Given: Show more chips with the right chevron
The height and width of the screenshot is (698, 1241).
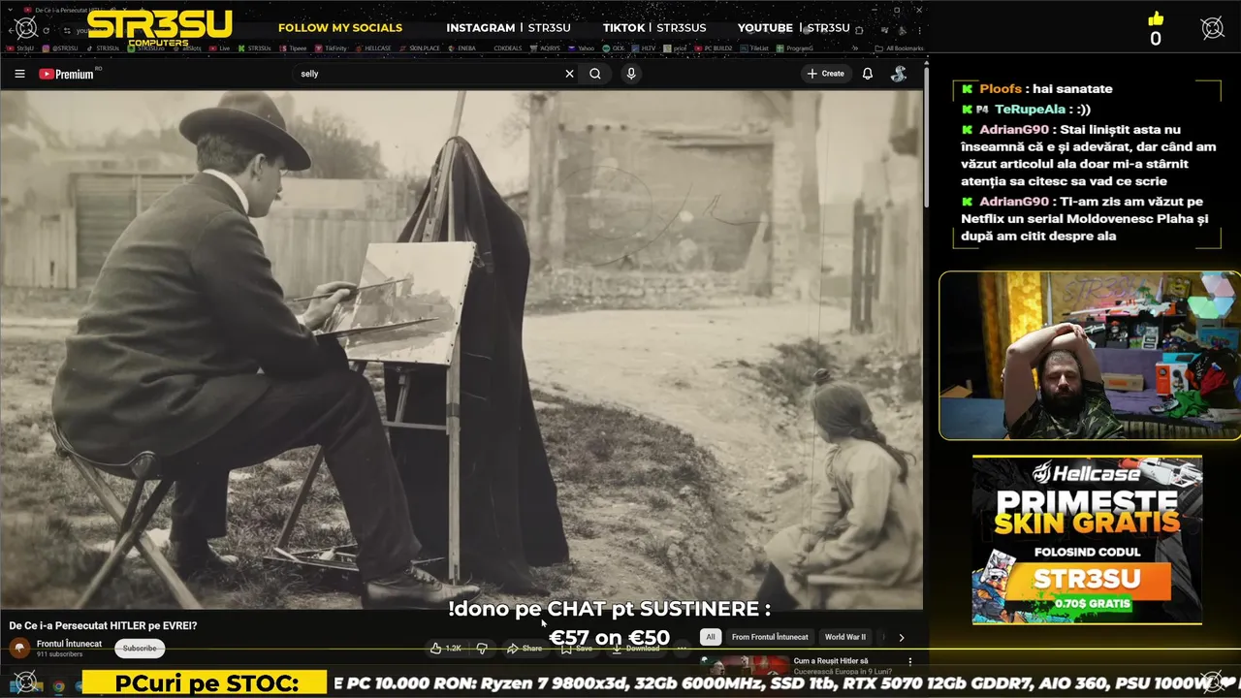Looking at the screenshot, I should (x=902, y=637).
